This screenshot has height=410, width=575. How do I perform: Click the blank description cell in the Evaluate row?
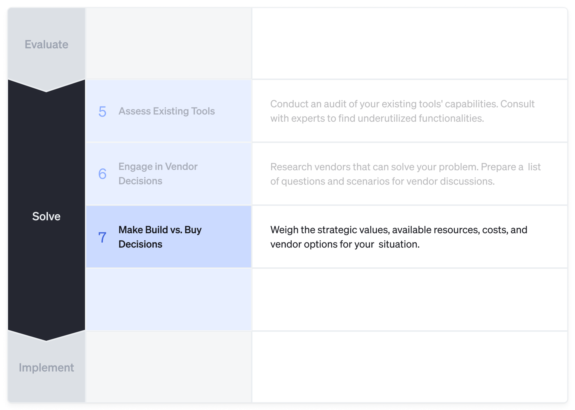pyautogui.click(x=409, y=43)
